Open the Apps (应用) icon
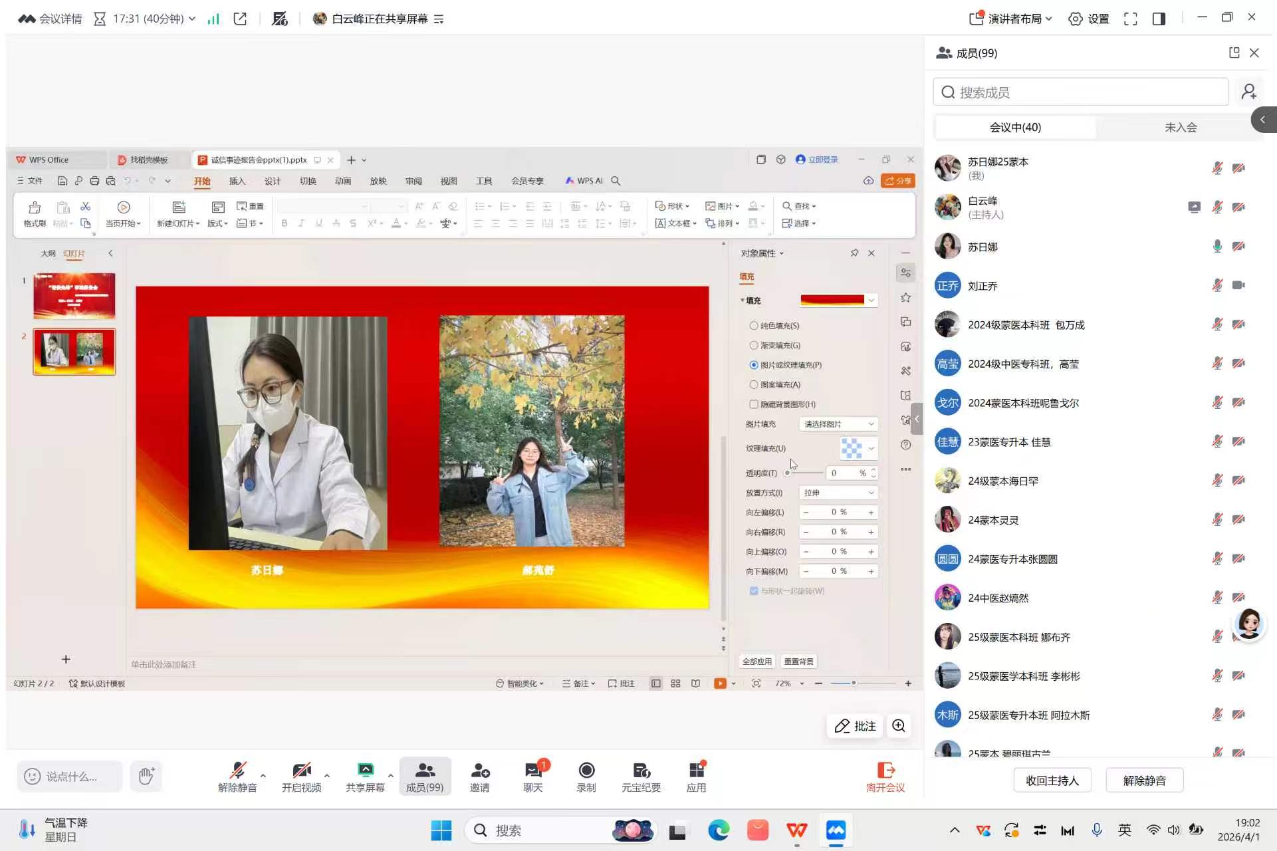Screen dimensions: 1277x851 696,771
